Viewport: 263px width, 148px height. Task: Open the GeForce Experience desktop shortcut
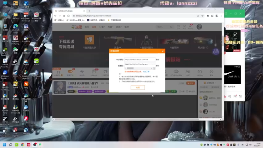click(5, 52)
